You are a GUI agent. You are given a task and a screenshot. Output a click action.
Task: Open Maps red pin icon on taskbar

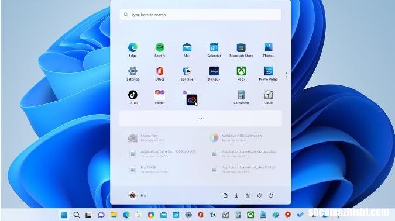point(288,215)
